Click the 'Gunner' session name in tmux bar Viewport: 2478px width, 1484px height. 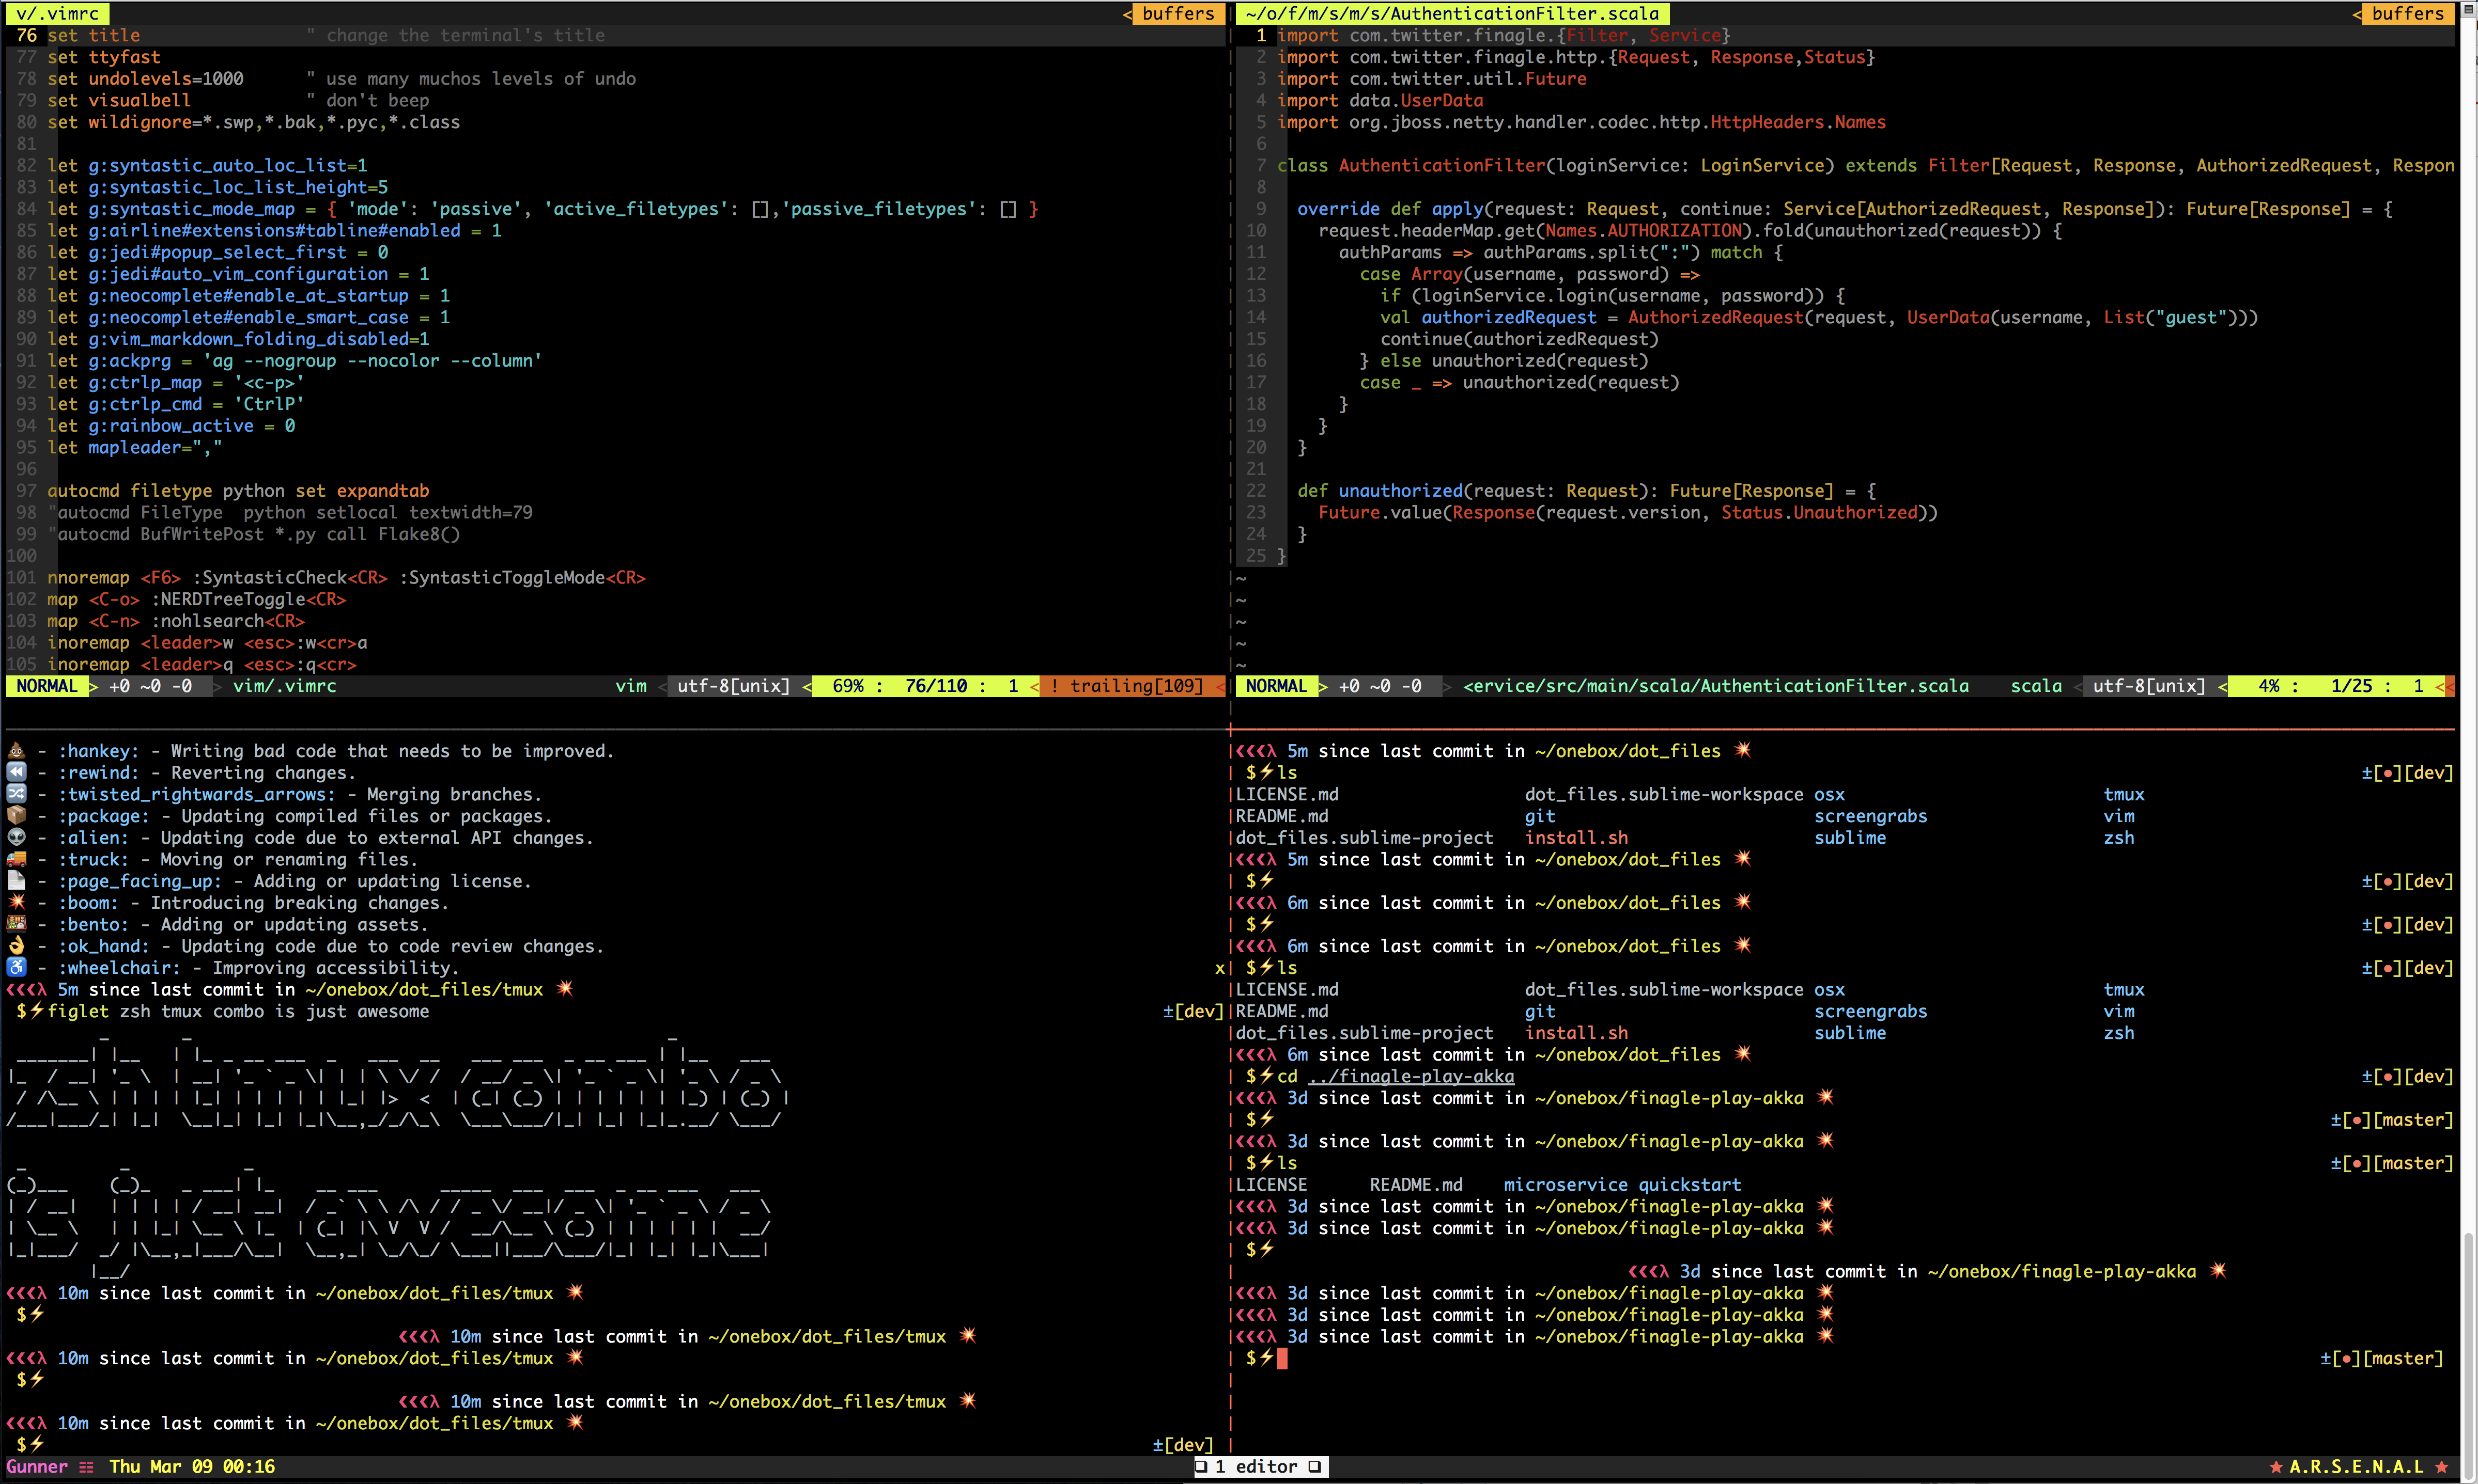[x=37, y=1467]
